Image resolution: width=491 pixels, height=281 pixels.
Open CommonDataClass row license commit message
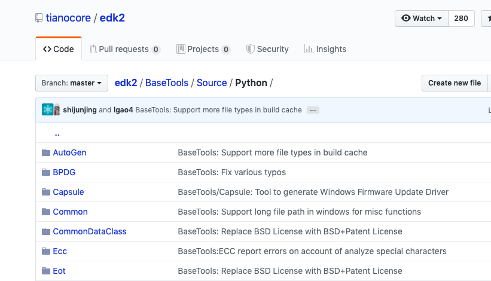point(290,231)
